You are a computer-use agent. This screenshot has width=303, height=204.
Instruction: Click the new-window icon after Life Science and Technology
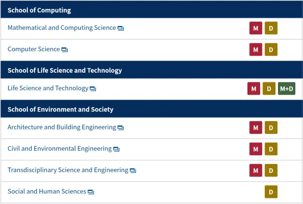coord(93,89)
